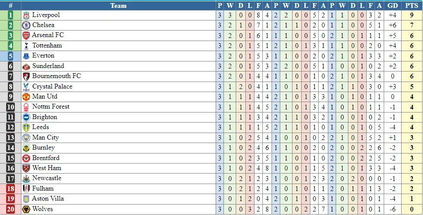
Task: Click the Newcastle club crest icon
Action: coord(26,178)
